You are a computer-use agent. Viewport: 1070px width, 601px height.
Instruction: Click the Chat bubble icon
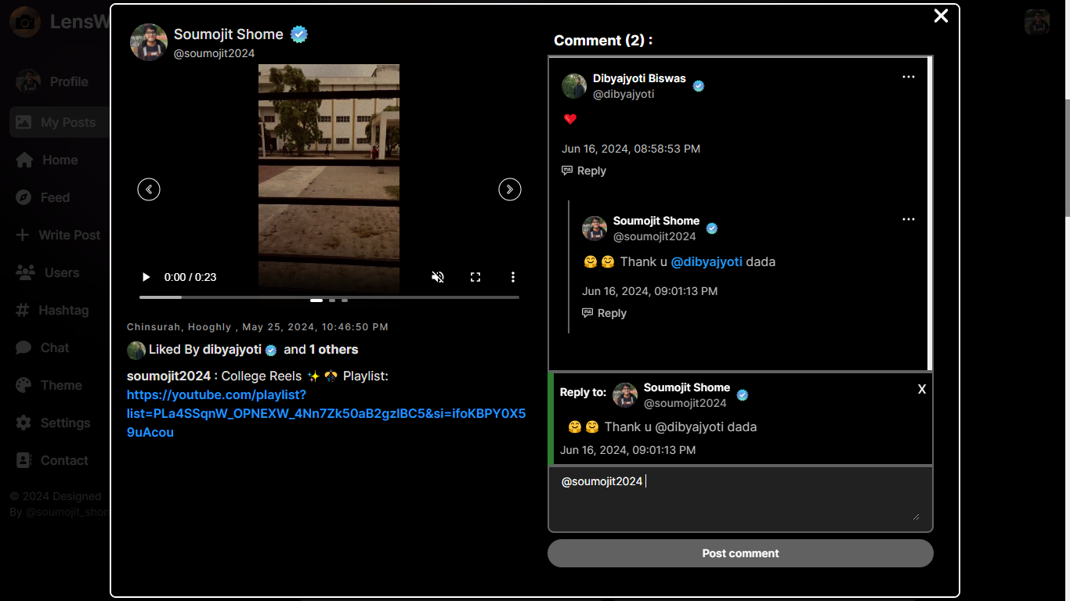23,347
